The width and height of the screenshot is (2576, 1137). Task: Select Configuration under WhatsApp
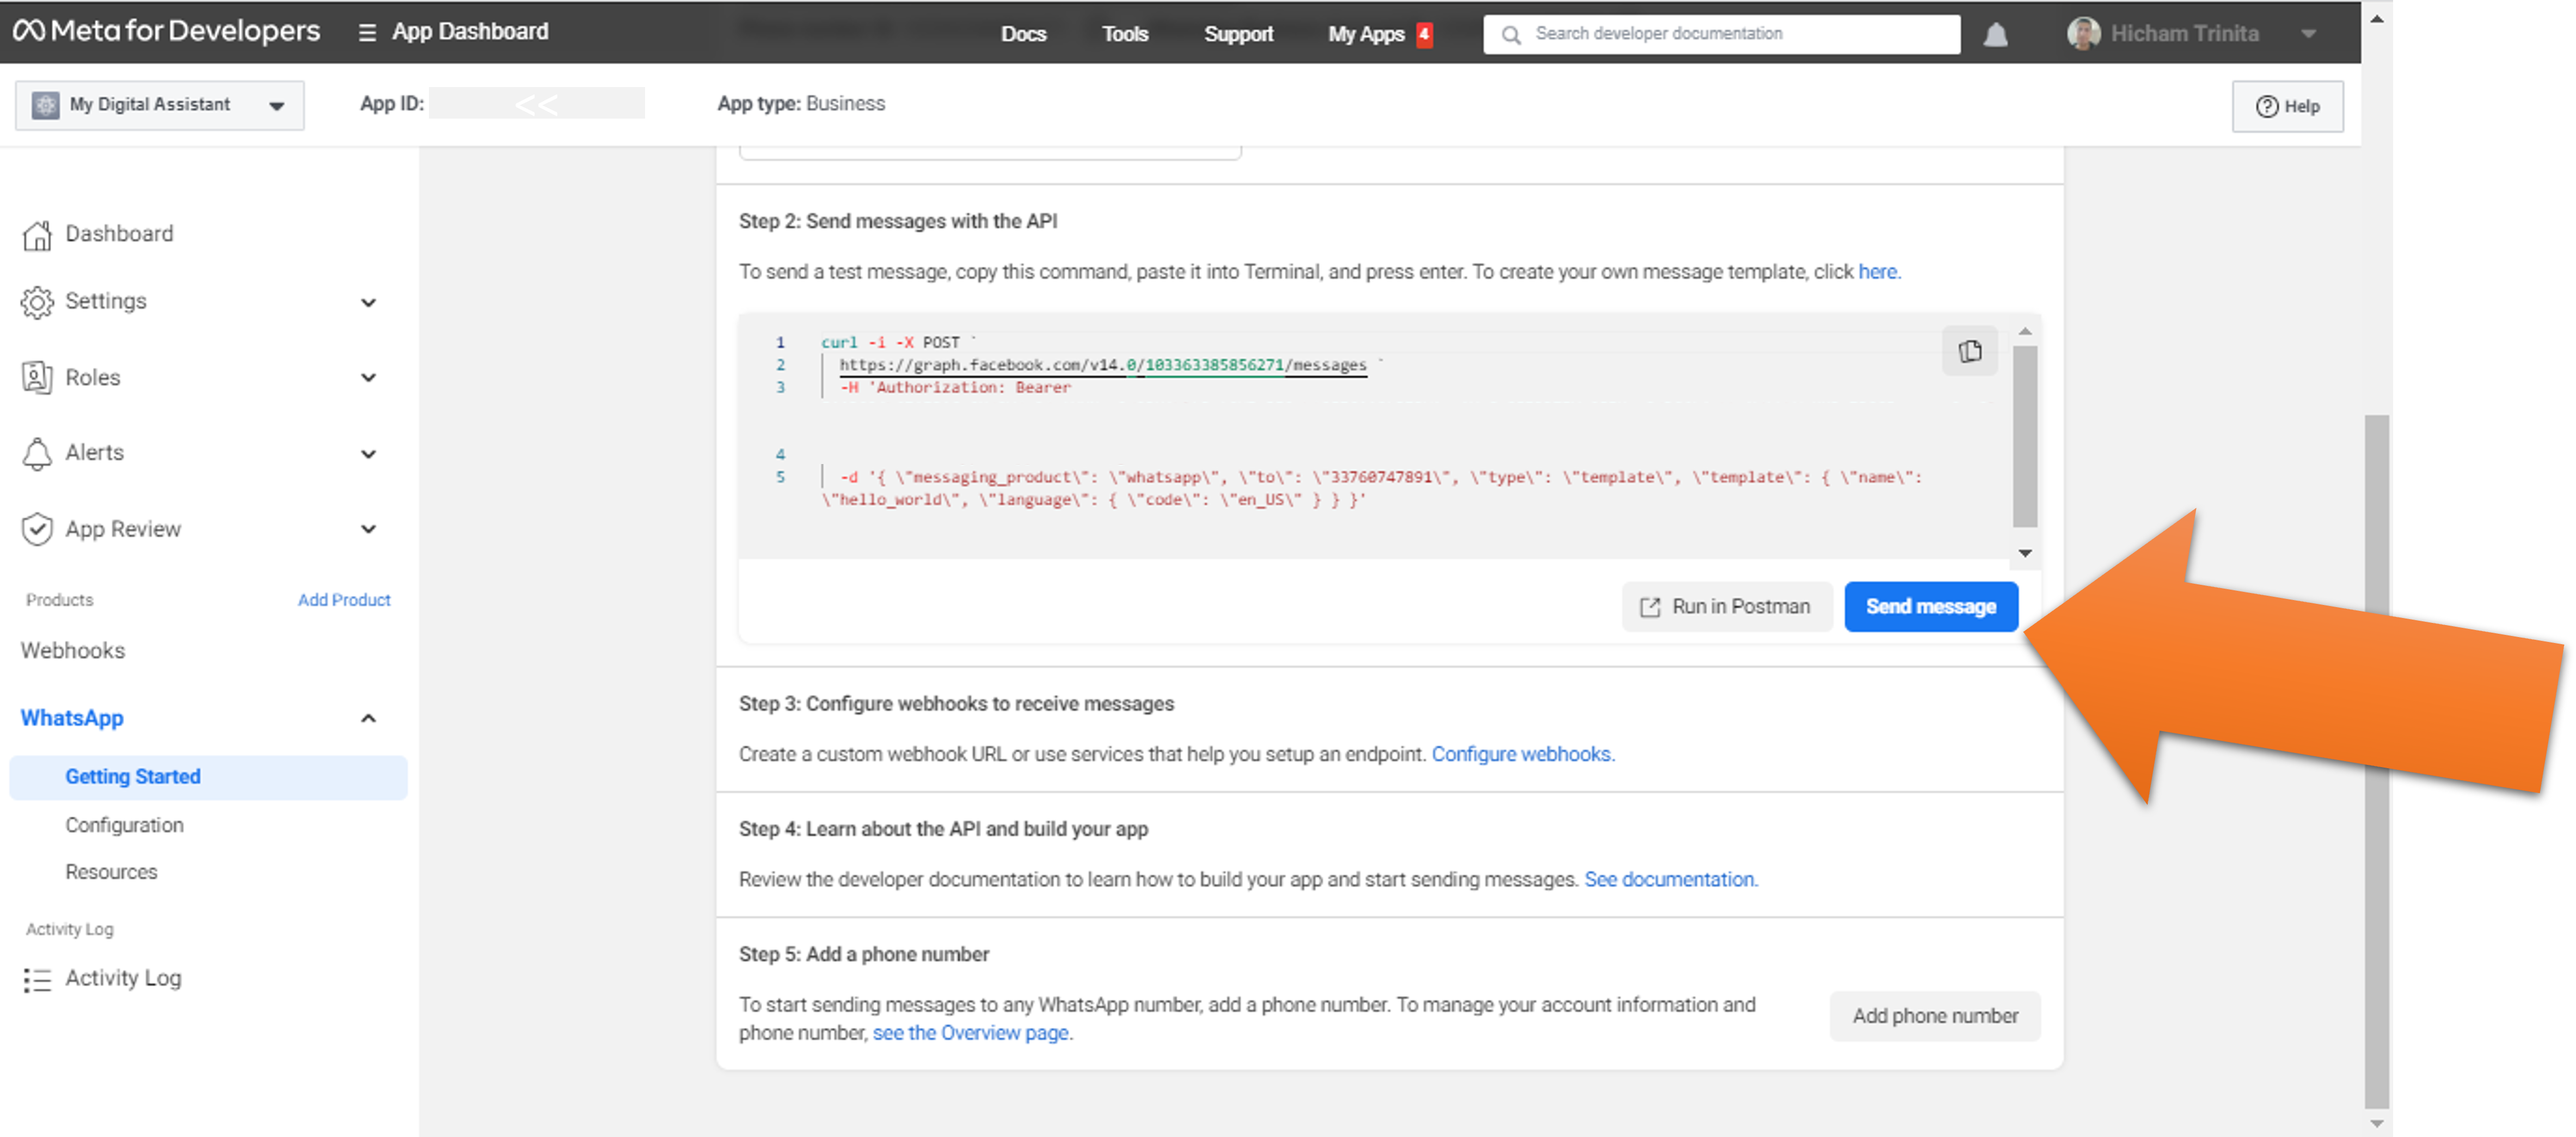click(x=124, y=825)
